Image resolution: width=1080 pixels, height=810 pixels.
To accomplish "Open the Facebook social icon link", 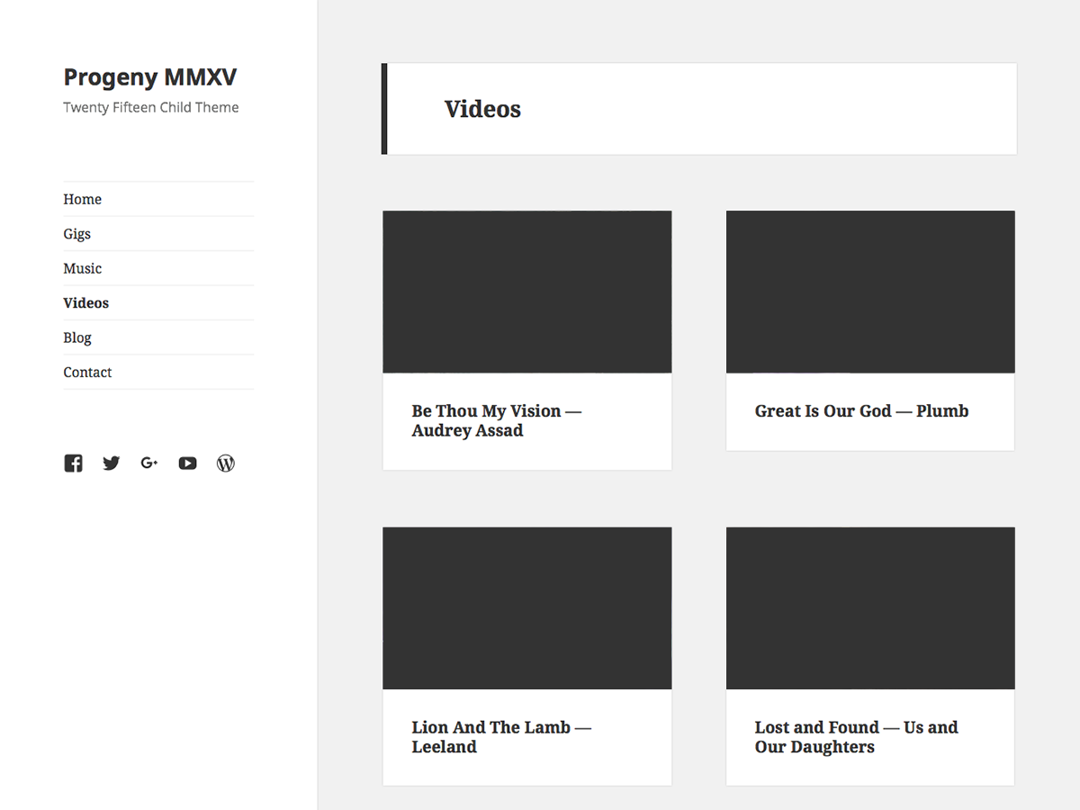I will (73, 463).
